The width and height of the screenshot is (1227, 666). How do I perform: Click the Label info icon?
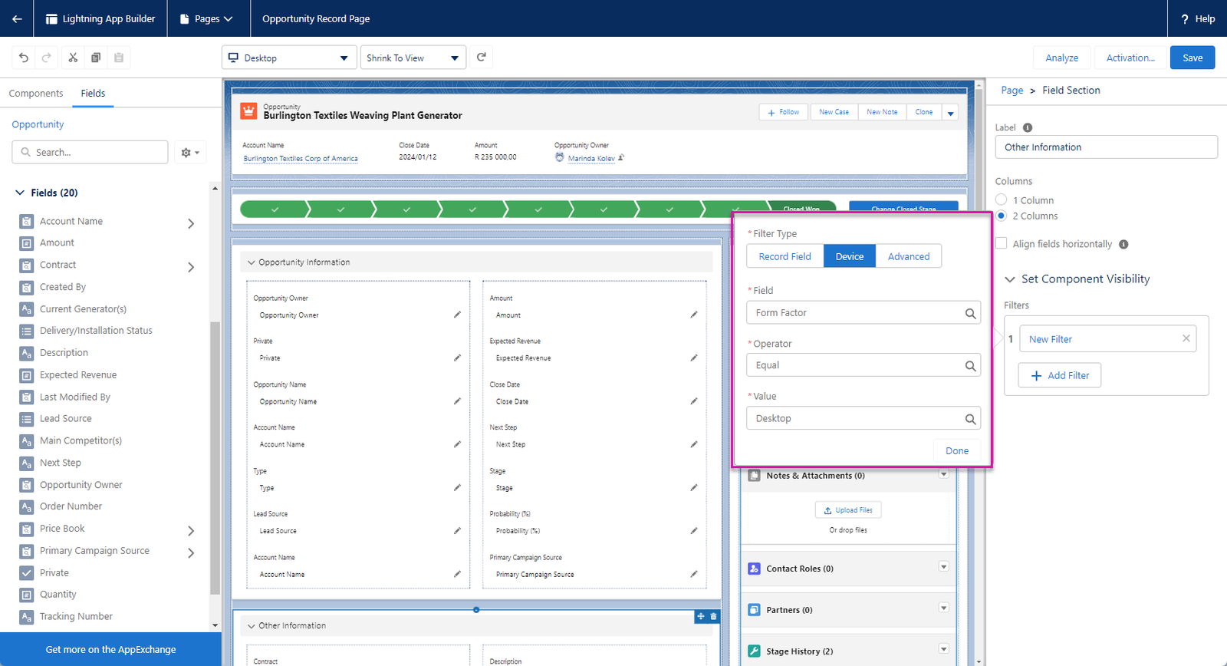pos(1028,128)
